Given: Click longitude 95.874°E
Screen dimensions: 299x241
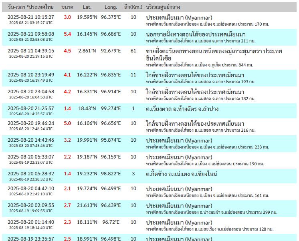Looking at the screenshot, I should point(111,140).
